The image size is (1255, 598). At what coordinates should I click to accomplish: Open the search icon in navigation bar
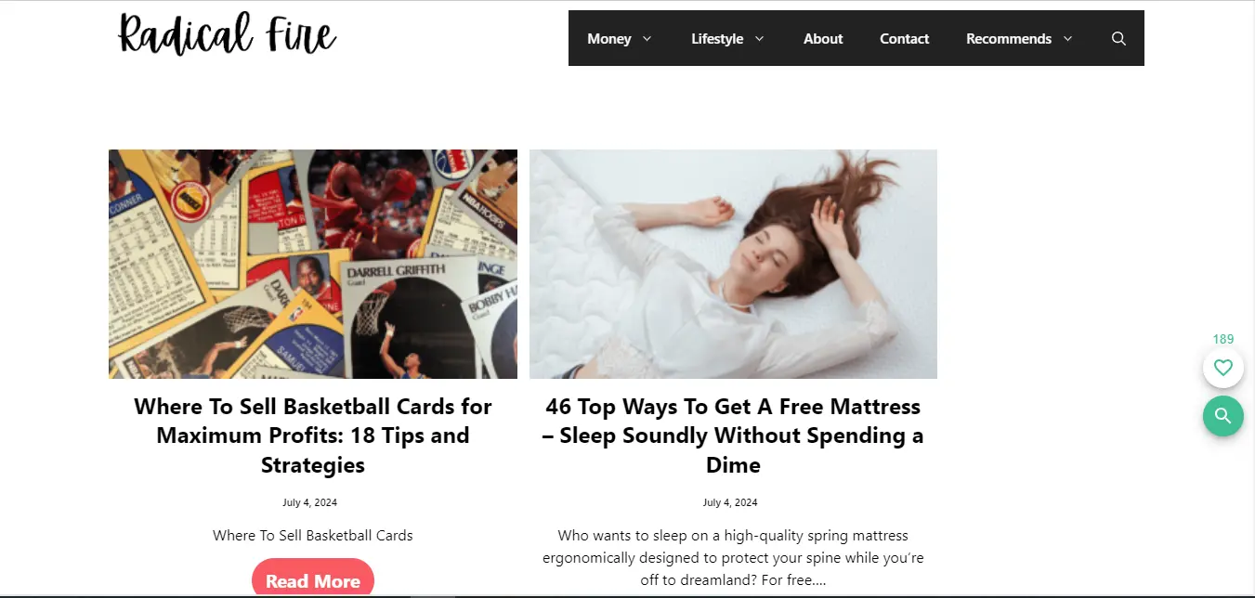(1118, 38)
